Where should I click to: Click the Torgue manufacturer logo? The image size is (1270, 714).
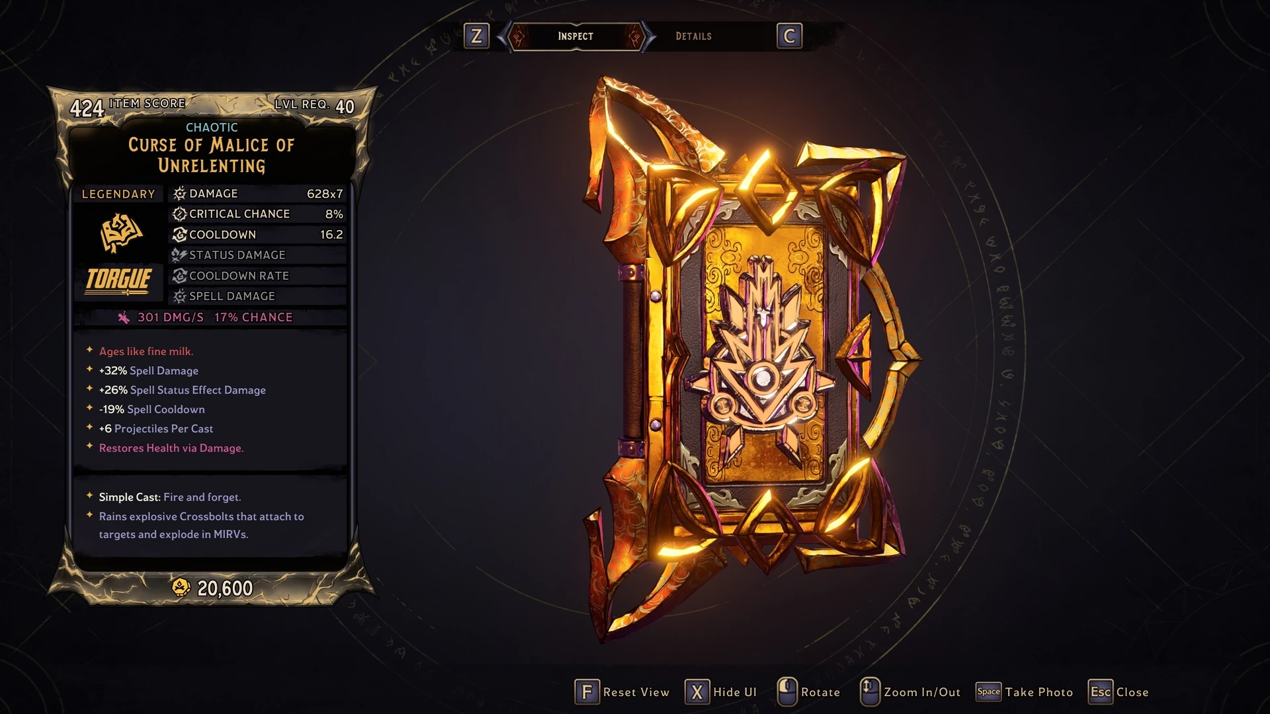118,280
